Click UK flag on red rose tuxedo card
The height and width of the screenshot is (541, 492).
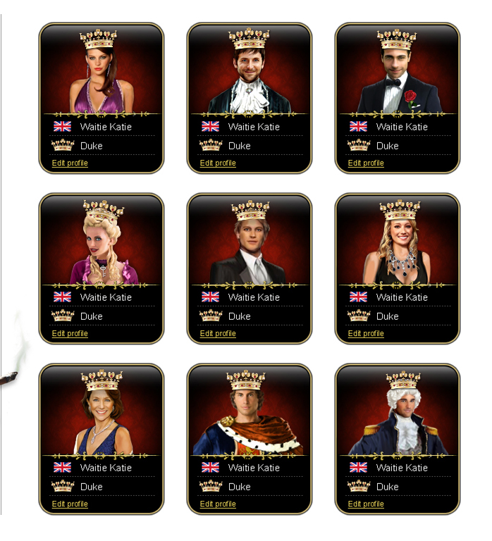[358, 127]
